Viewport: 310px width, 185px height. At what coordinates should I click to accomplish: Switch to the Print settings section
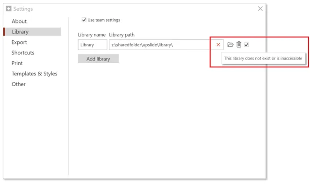point(17,63)
